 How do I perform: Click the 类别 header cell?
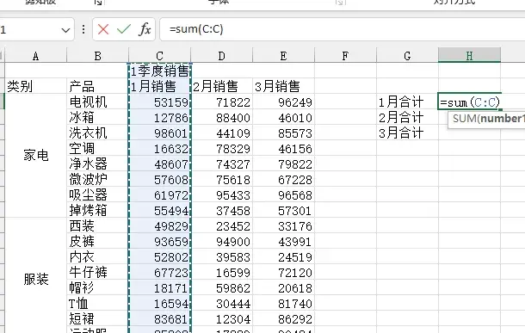(x=35, y=86)
